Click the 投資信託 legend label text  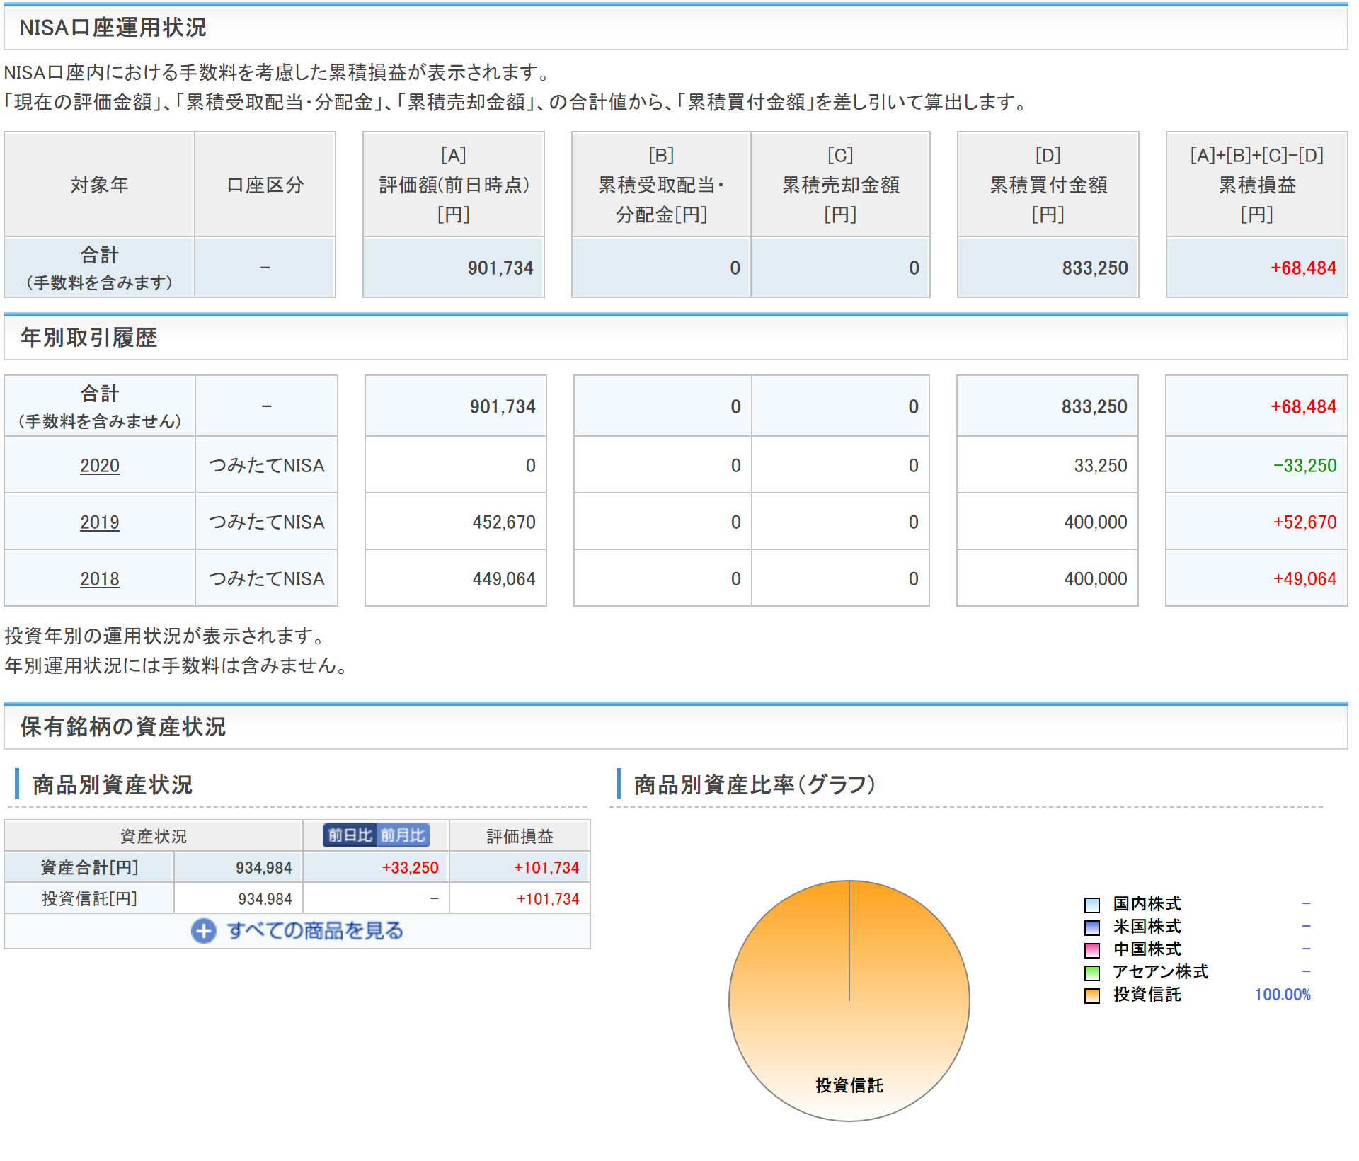pyautogui.click(x=1147, y=995)
